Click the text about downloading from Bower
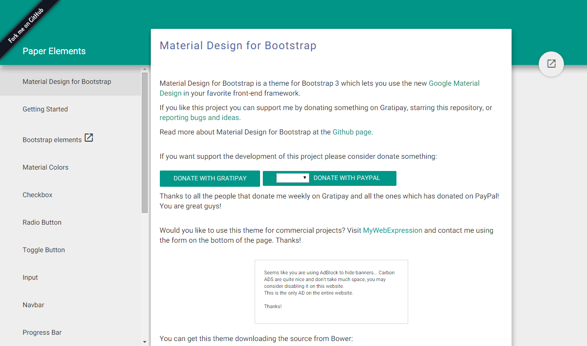587x346 pixels. (x=256, y=338)
